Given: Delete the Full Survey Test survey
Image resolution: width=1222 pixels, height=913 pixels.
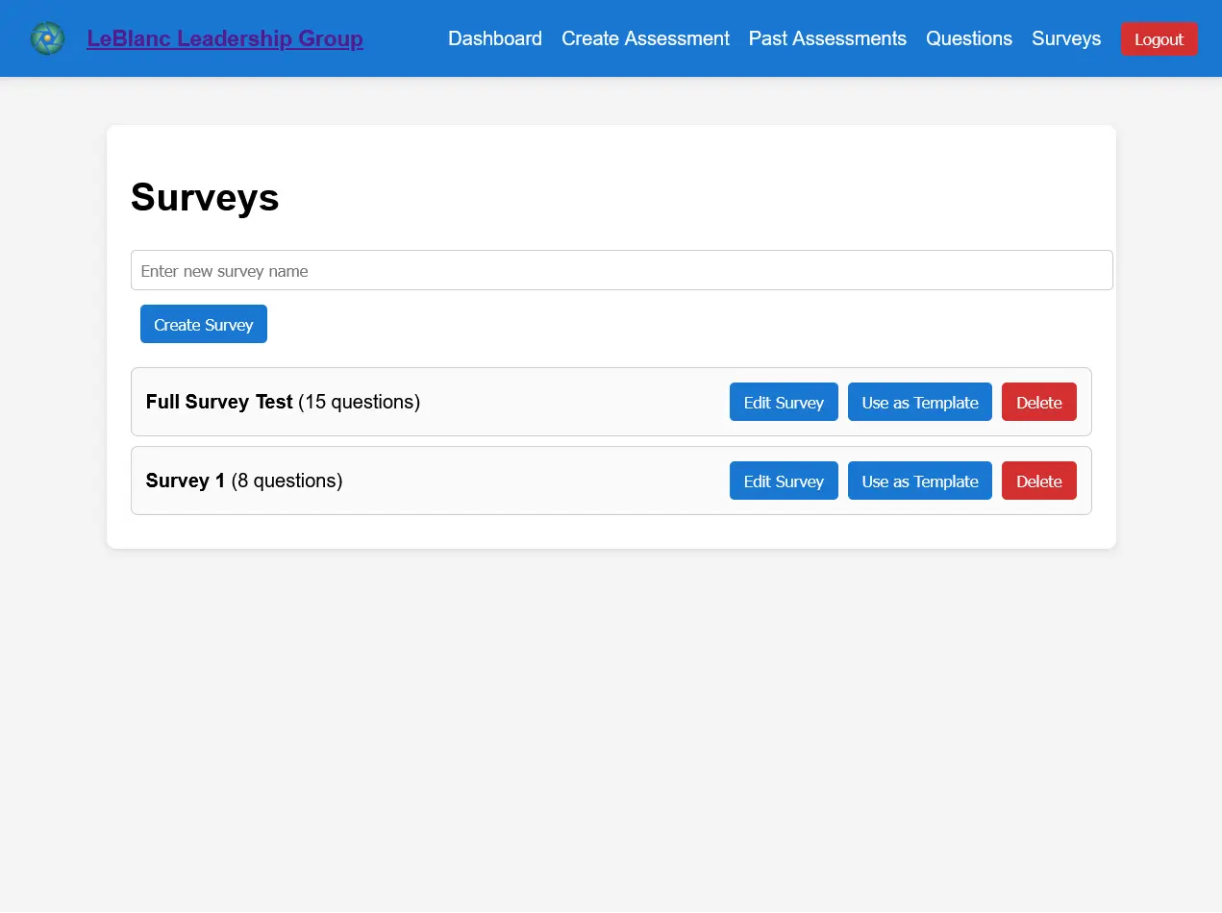Looking at the screenshot, I should coord(1039,402).
